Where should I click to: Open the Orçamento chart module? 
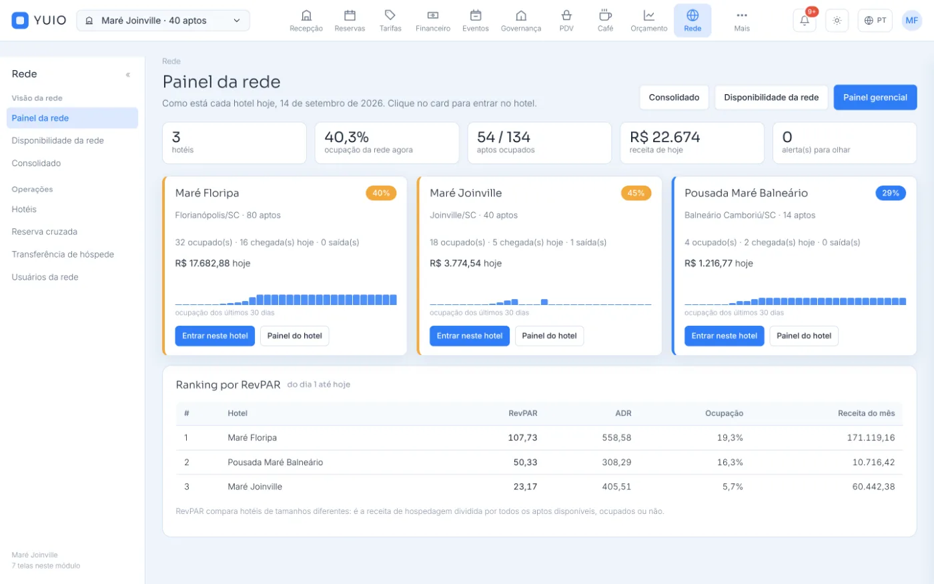(649, 21)
